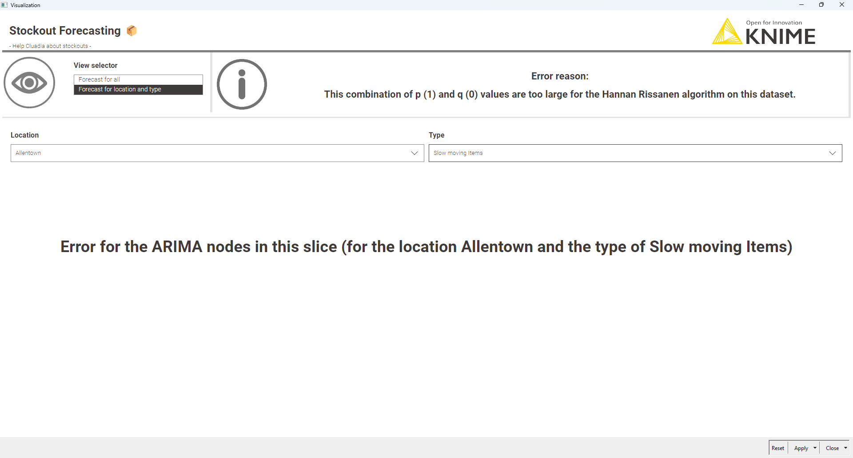Viewport: 853px width, 458px height.
Task: Click the Visualization window icon in title bar
Action: pyautogui.click(x=4, y=5)
